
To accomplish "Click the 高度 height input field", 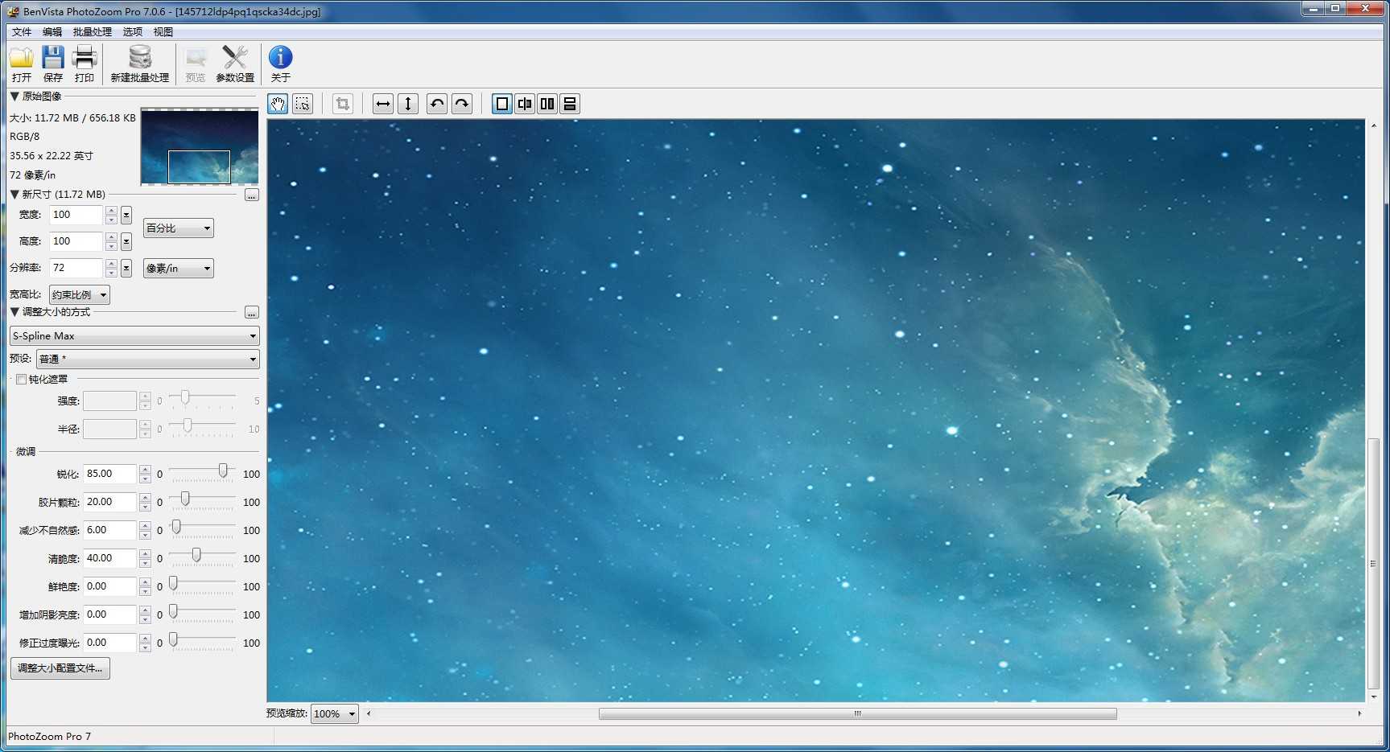I will [x=76, y=242].
